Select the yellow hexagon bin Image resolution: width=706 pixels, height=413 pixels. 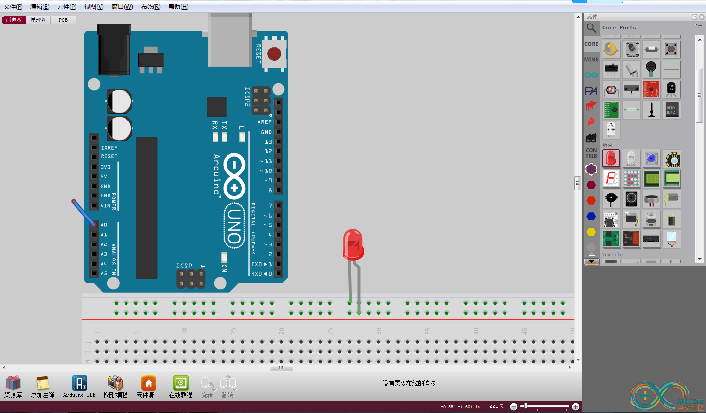click(591, 232)
